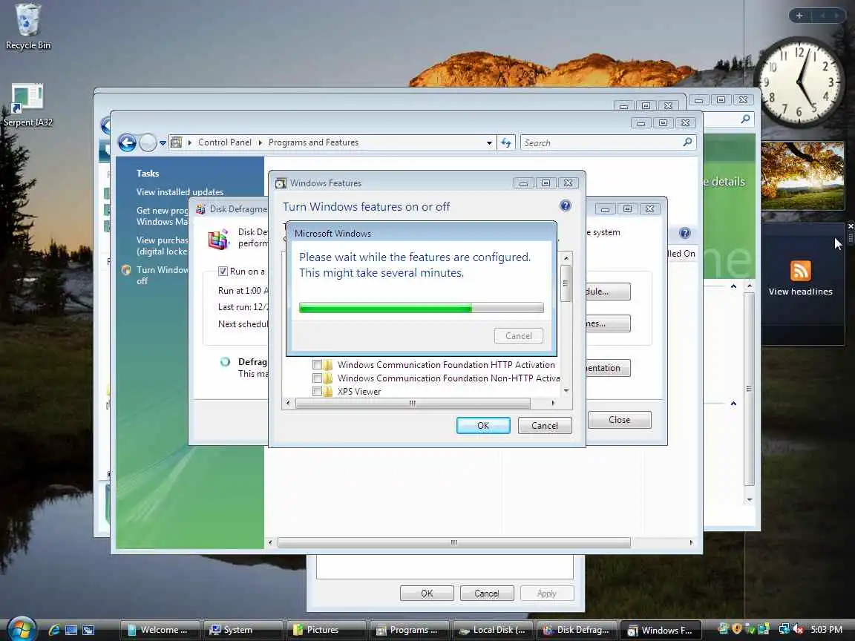Viewport: 855px width, 641px height.
Task: Switch to Pictures taskbar button
Action: pos(326,630)
